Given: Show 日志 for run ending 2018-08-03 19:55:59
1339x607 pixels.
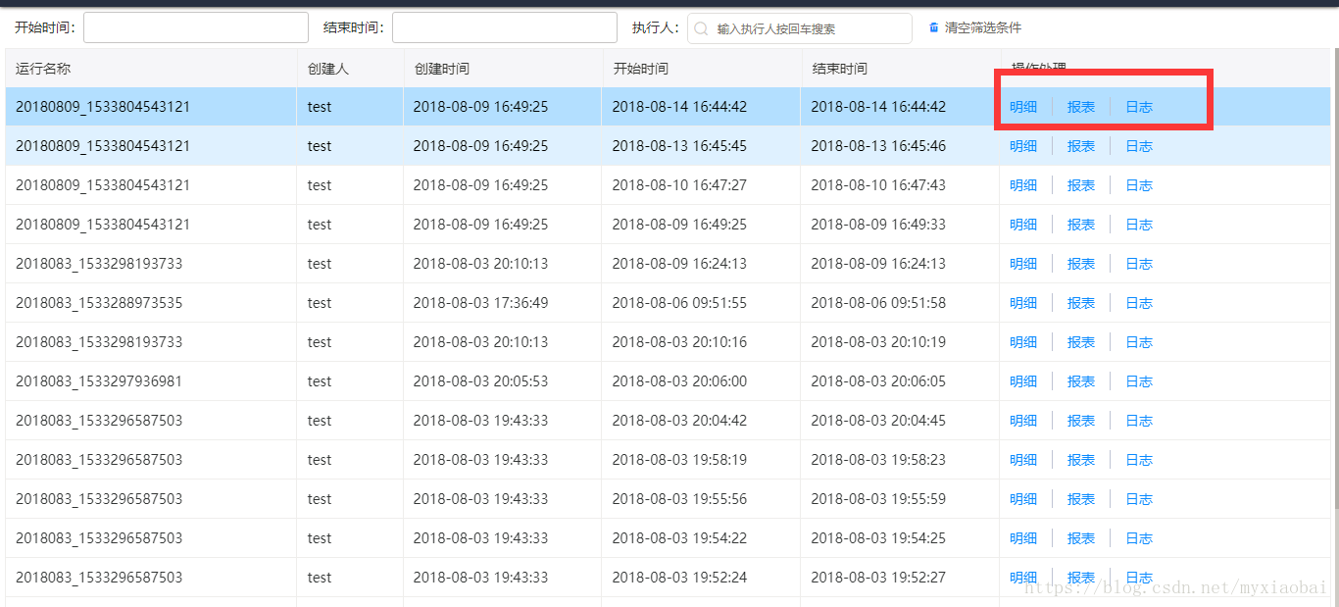Looking at the screenshot, I should (x=1139, y=499).
